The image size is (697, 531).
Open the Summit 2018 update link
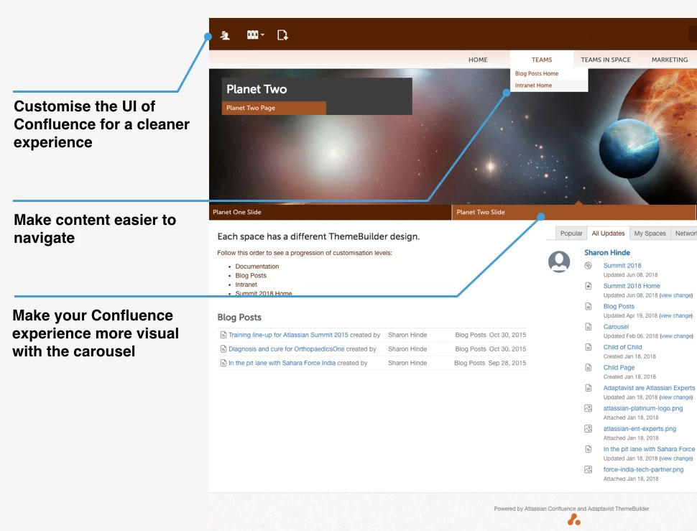pyautogui.click(x=622, y=266)
